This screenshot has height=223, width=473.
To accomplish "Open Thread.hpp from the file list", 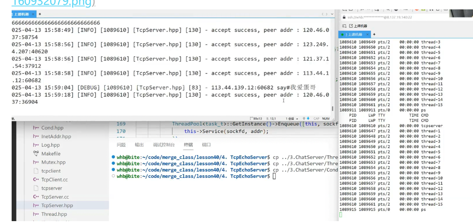I will [x=54, y=214].
